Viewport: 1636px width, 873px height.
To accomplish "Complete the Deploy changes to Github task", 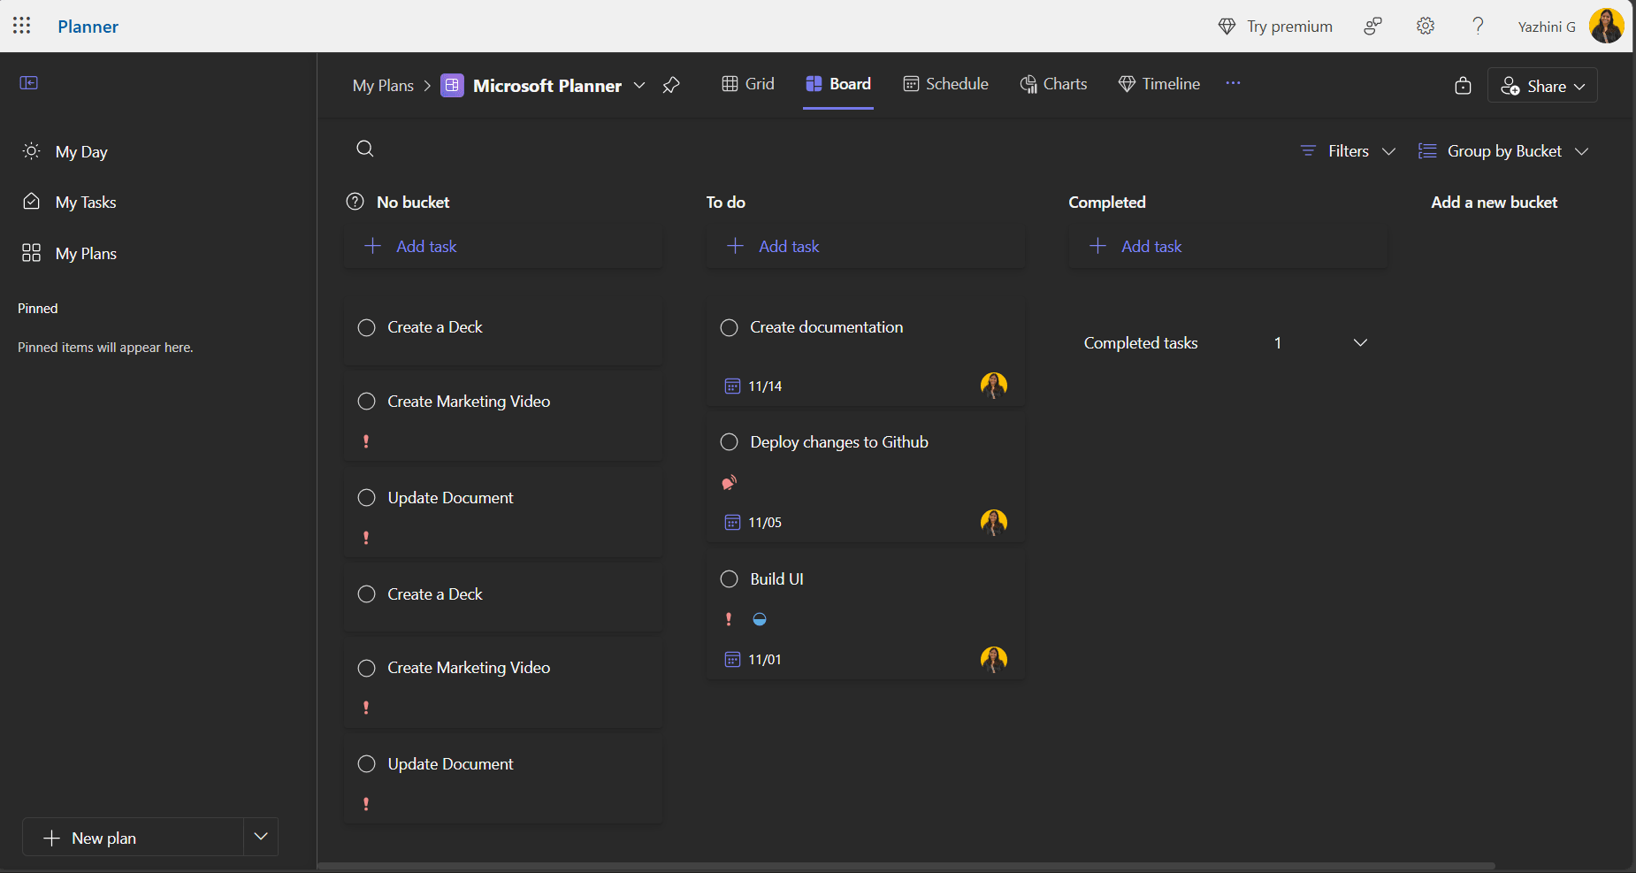I will pos(730,442).
